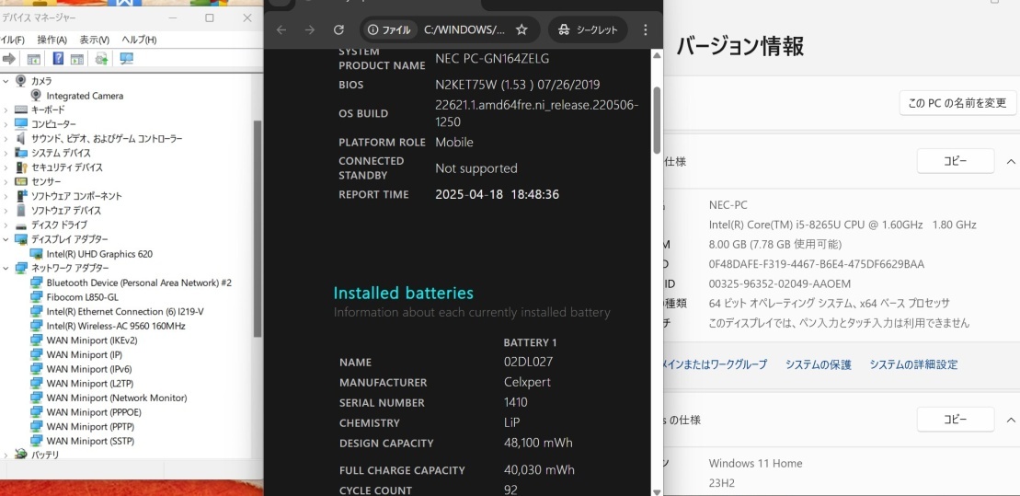Reload the battery report page
1020x496 pixels.
point(338,30)
